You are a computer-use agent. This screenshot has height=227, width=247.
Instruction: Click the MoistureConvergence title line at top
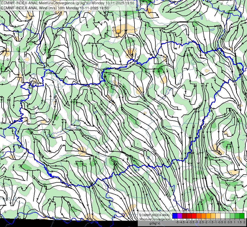tap(68, 3)
